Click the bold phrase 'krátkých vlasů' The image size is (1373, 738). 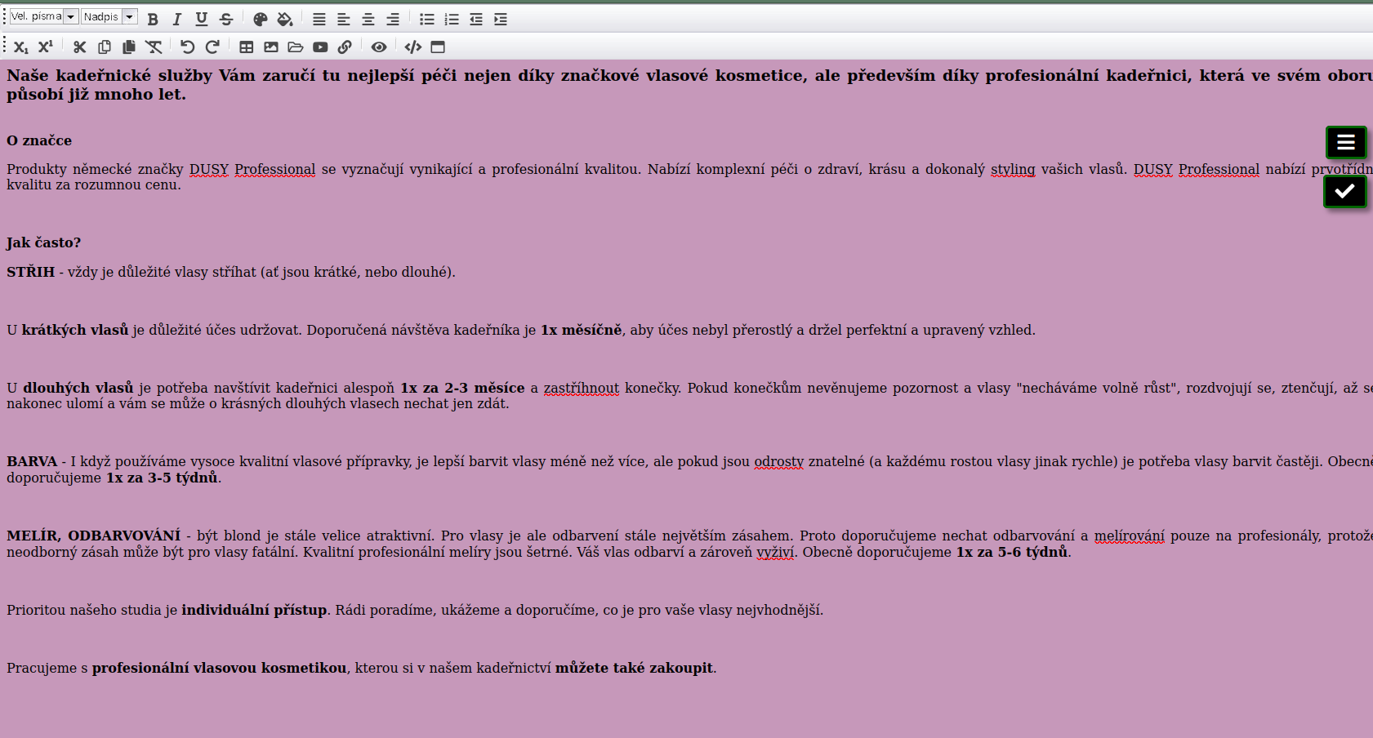pyautogui.click(x=75, y=330)
